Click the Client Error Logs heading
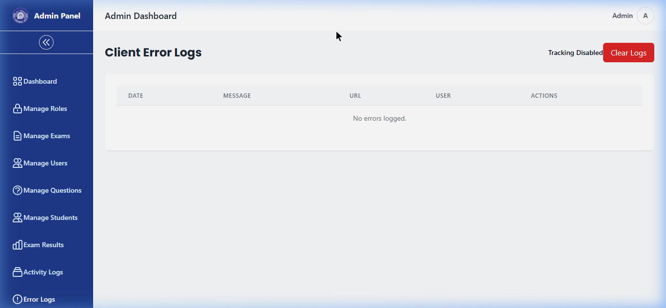666x308 pixels. click(x=153, y=53)
